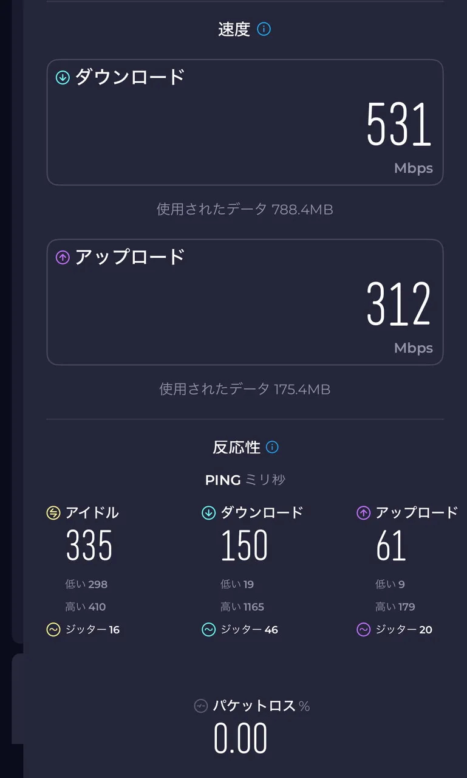
Task: Click the download arrow icon beside ダウンロード speed
Action: coord(63,78)
